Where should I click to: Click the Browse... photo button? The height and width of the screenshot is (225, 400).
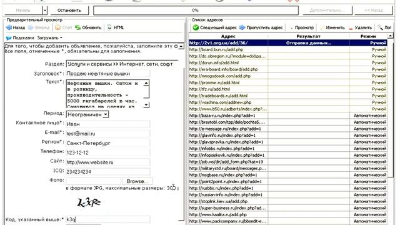tap(137, 181)
